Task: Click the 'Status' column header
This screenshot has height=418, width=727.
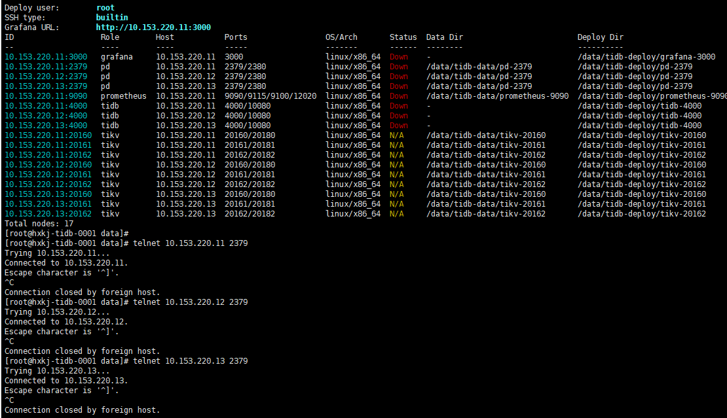Action: pyautogui.click(x=403, y=37)
